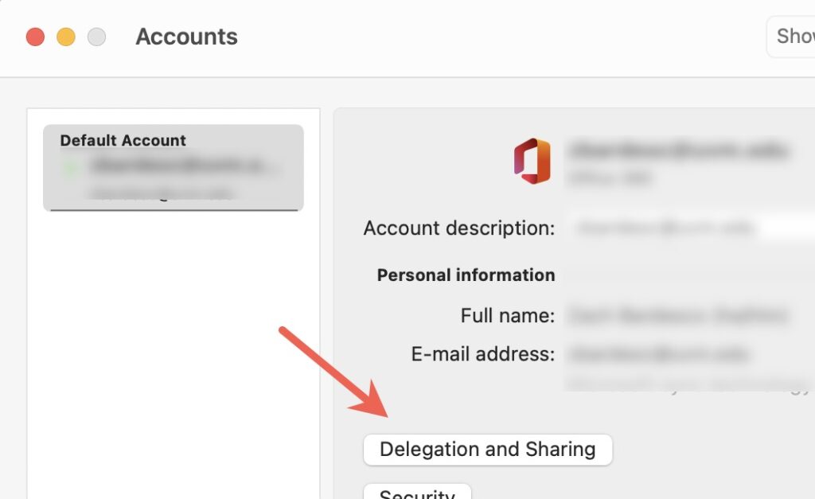The height and width of the screenshot is (499, 815).
Task: Click the Show All button
Action: (x=794, y=36)
